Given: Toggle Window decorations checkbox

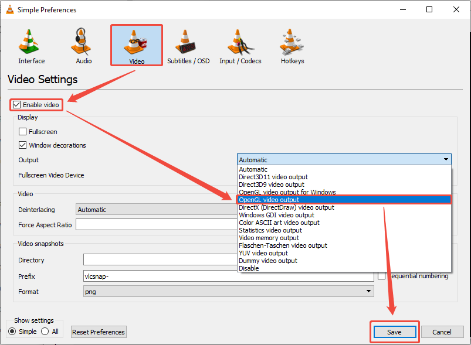Looking at the screenshot, I should tap(22, 145).
